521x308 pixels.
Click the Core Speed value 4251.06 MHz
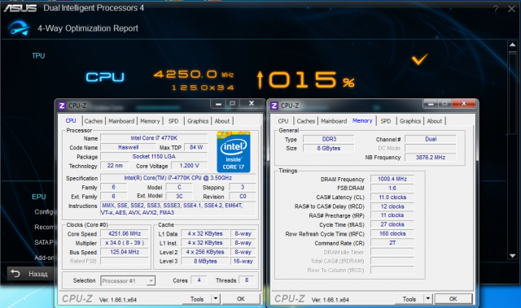coord(125,234)
